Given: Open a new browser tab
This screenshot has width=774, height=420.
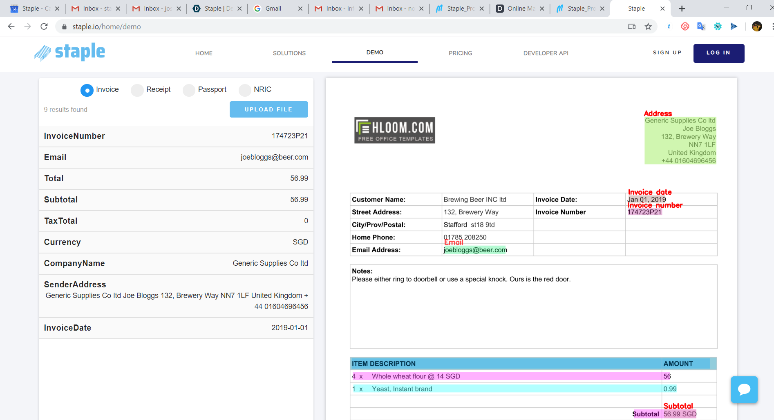Looking at the screenshot, I should (x=682, y=9).
